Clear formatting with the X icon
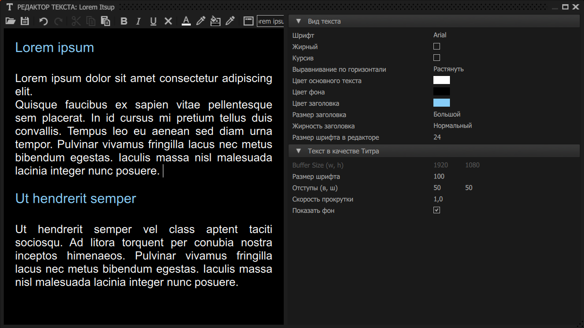This screenshot has height=328, width=584. pyautogui.click(x=168, y=21)
